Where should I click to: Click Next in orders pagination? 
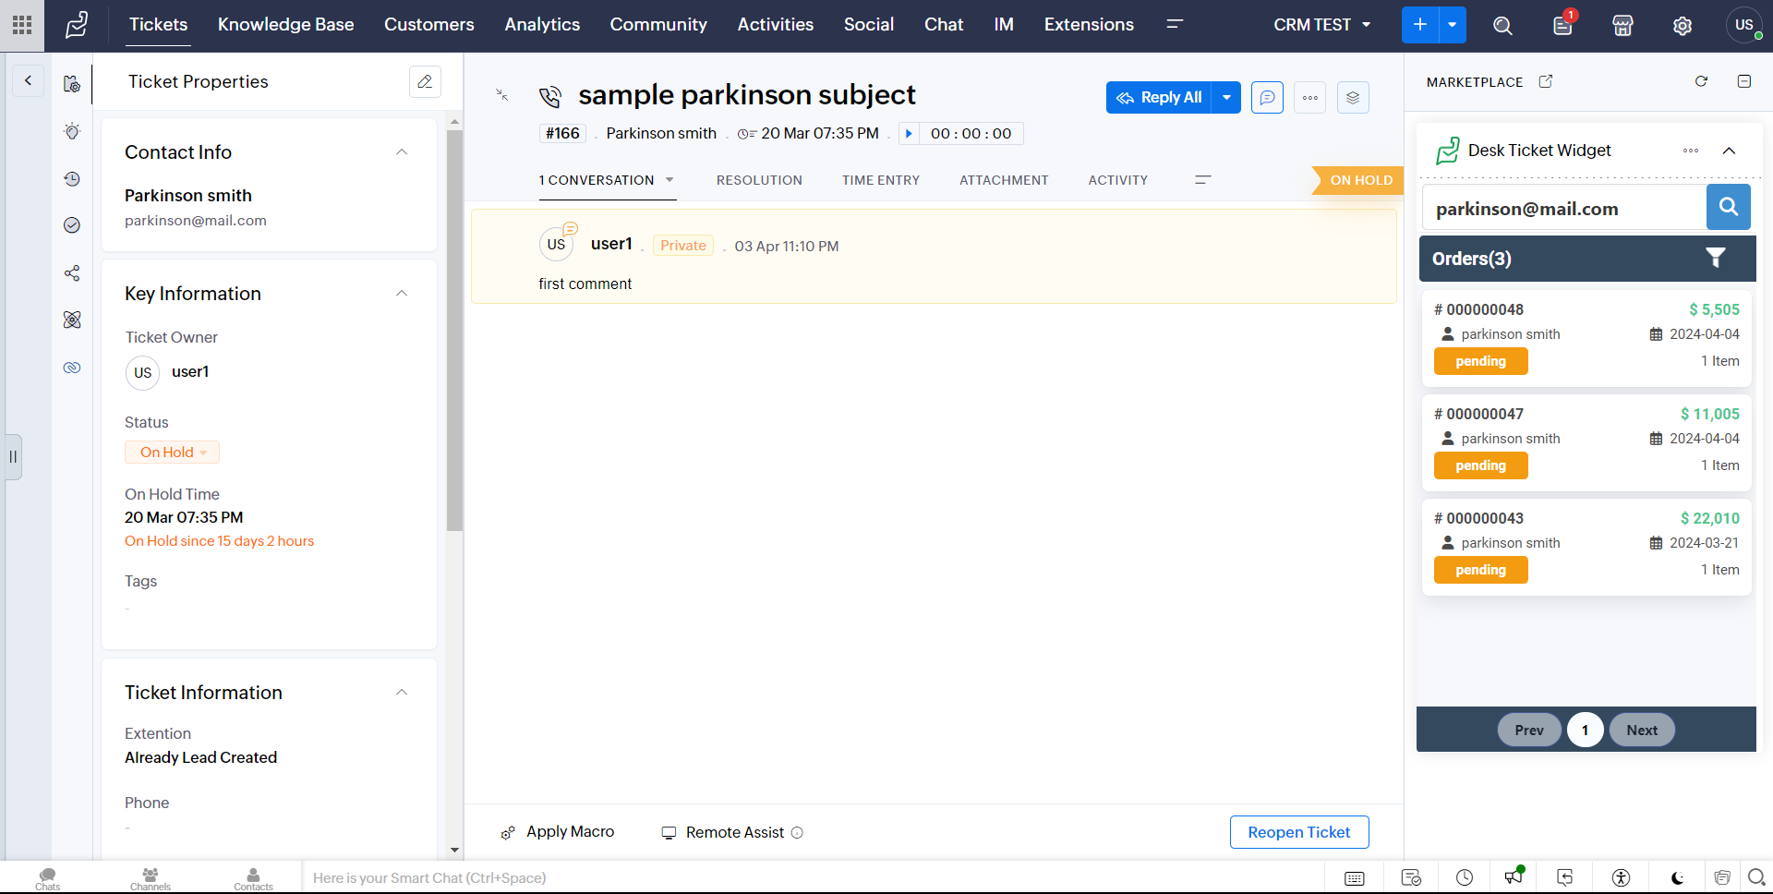1641,730
